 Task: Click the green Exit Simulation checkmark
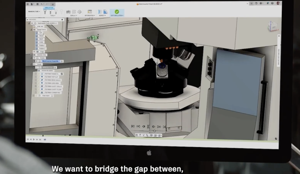pos(117,12)
